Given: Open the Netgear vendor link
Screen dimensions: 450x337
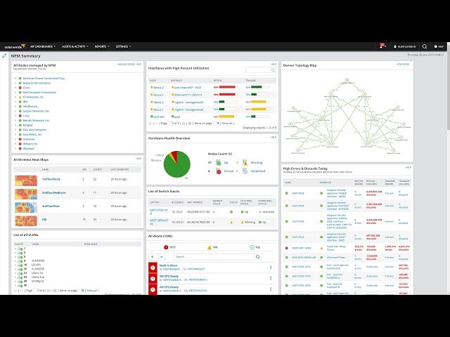Looking at the screenshot, I should pyautogui.click(x=28, y=125).
